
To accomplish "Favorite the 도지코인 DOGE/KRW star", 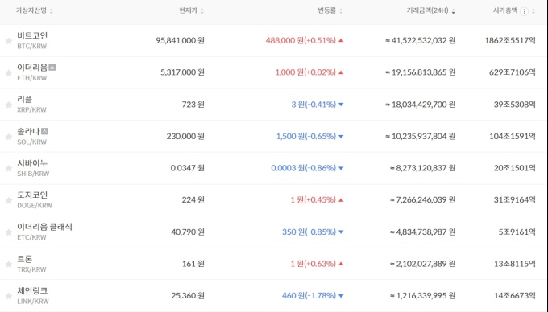I will (9, 200).
